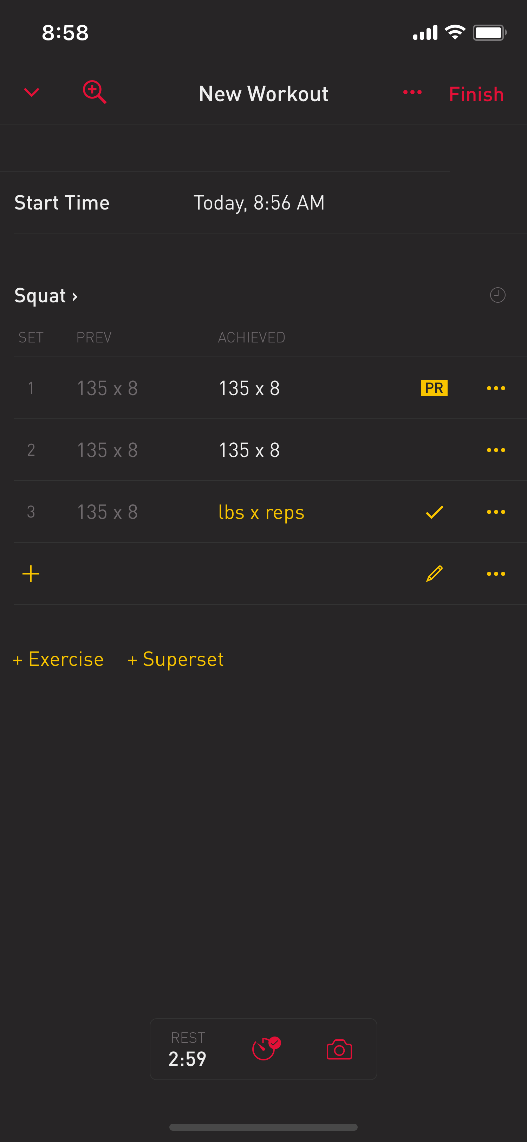This screenshot has width=527, height=1142.
Task: Tap the red magnifier plus icon
Action: tap(95, 92)
